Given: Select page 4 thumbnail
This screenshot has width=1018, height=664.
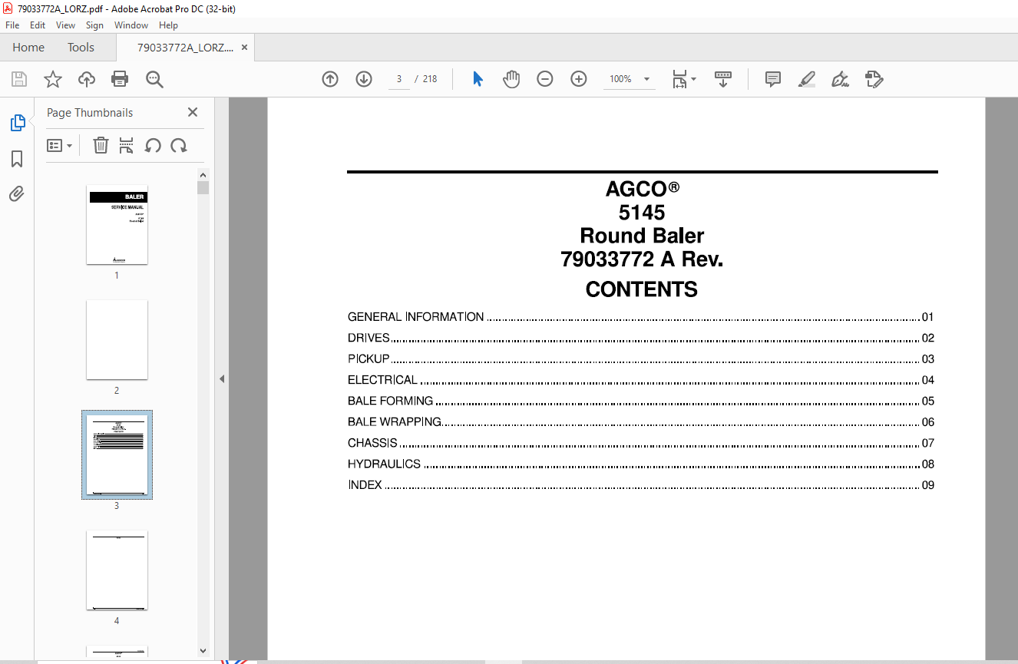Looking at the screenshot, I should click(117, 570).
